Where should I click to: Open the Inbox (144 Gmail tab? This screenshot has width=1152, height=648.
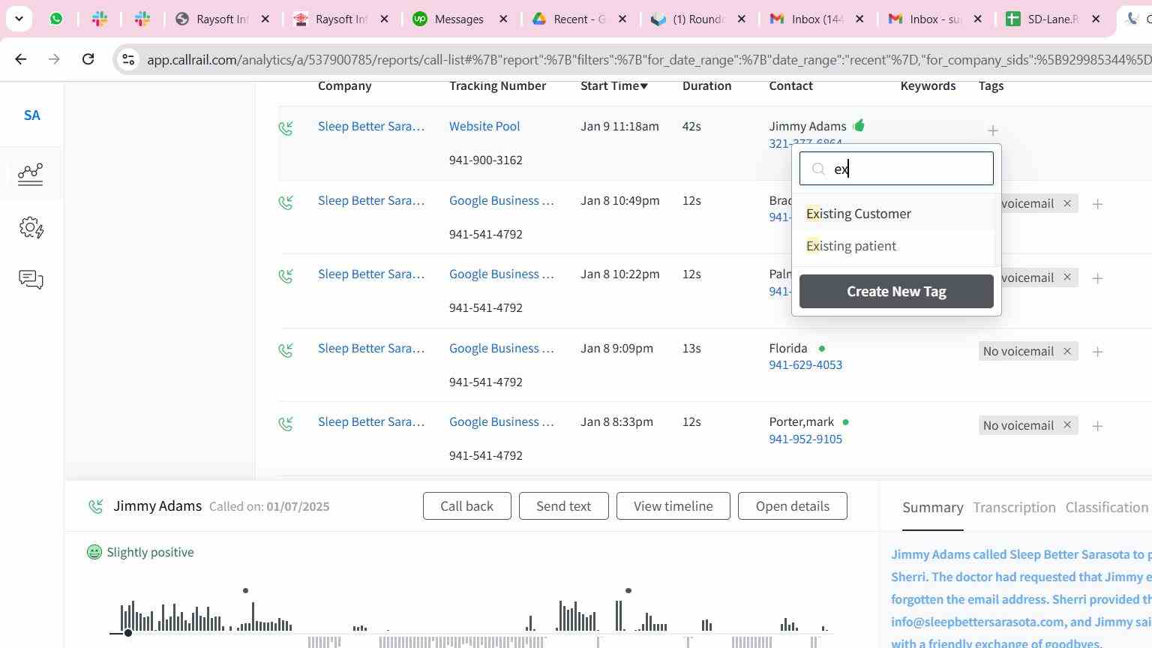point(816,19)
